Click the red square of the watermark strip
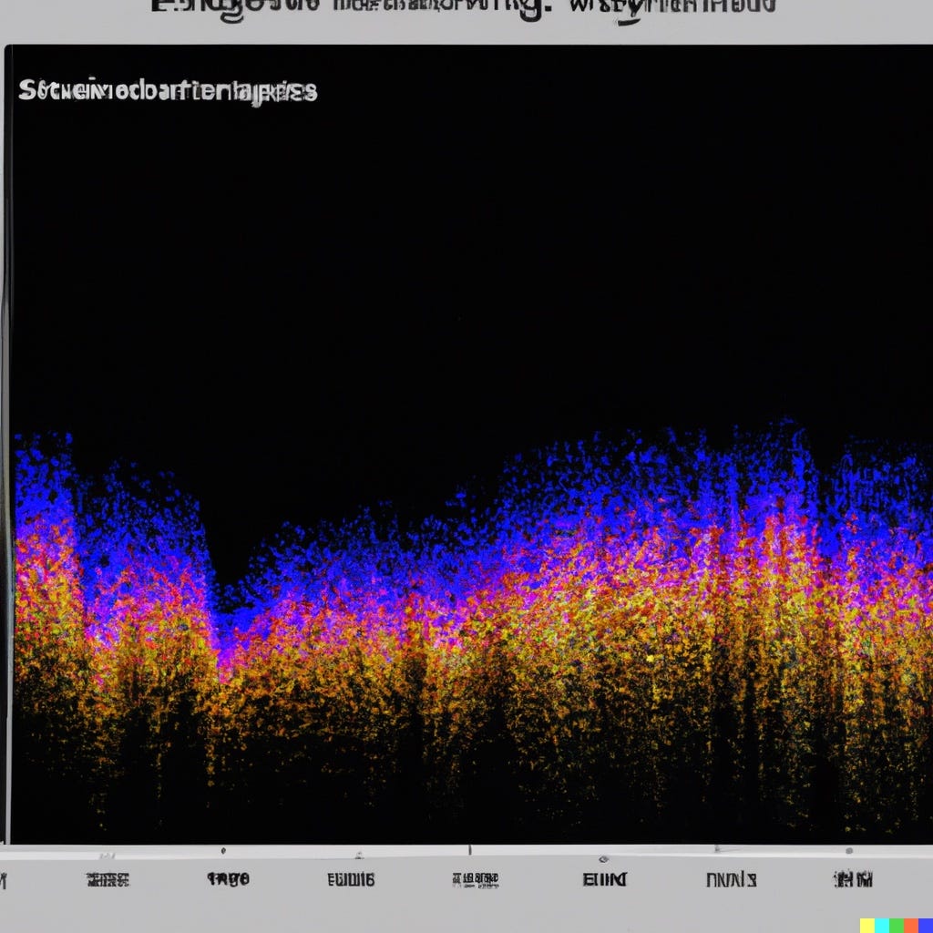The height and width of the screenshot is (933, 933). [x=909, y=924]
